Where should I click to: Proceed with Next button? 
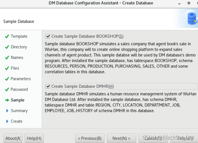tap(121, 138)
